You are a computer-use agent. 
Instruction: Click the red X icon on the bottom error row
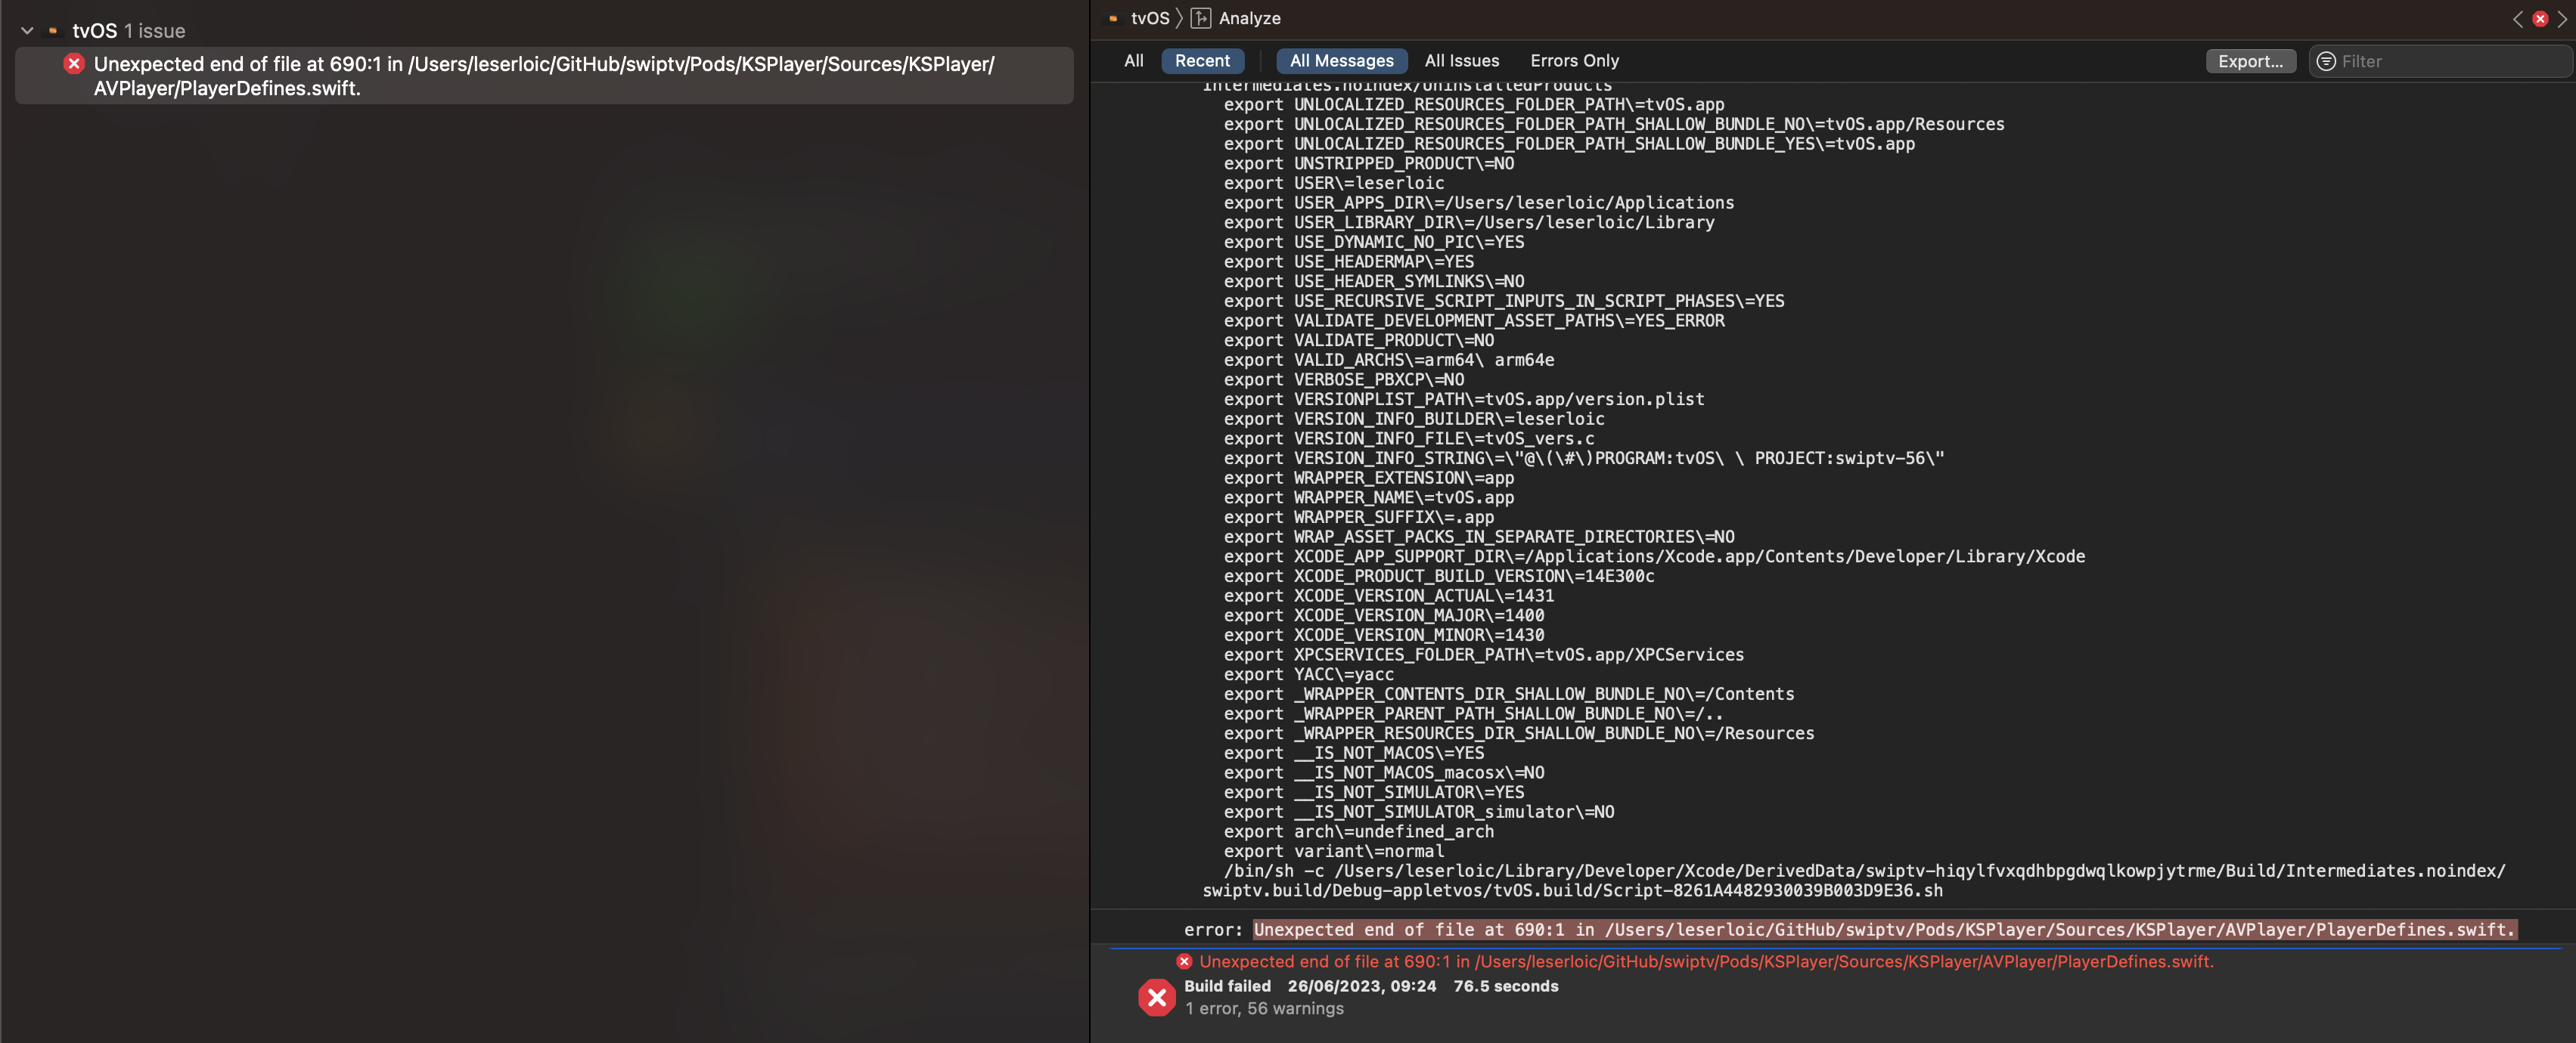coord(1184,961)
